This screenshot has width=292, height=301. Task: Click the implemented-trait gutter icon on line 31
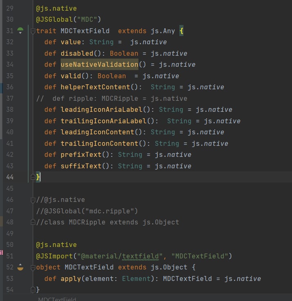(x=20, y=31)
